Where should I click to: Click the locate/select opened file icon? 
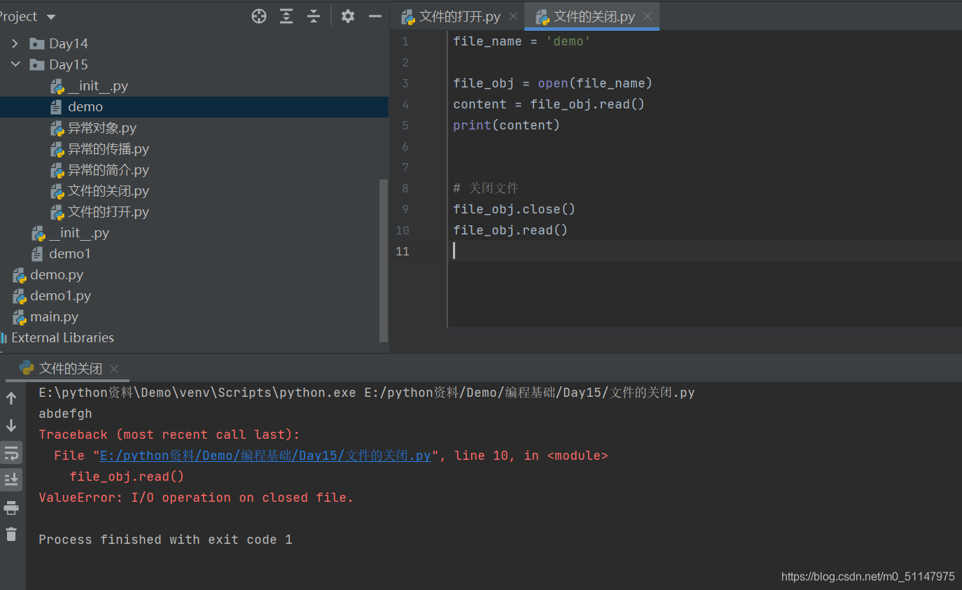[259, 16]
